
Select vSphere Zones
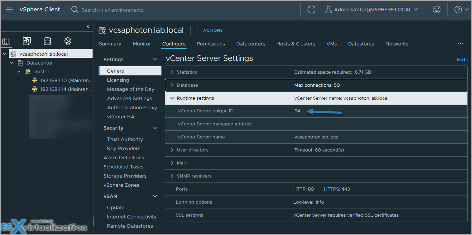[121, 185]
